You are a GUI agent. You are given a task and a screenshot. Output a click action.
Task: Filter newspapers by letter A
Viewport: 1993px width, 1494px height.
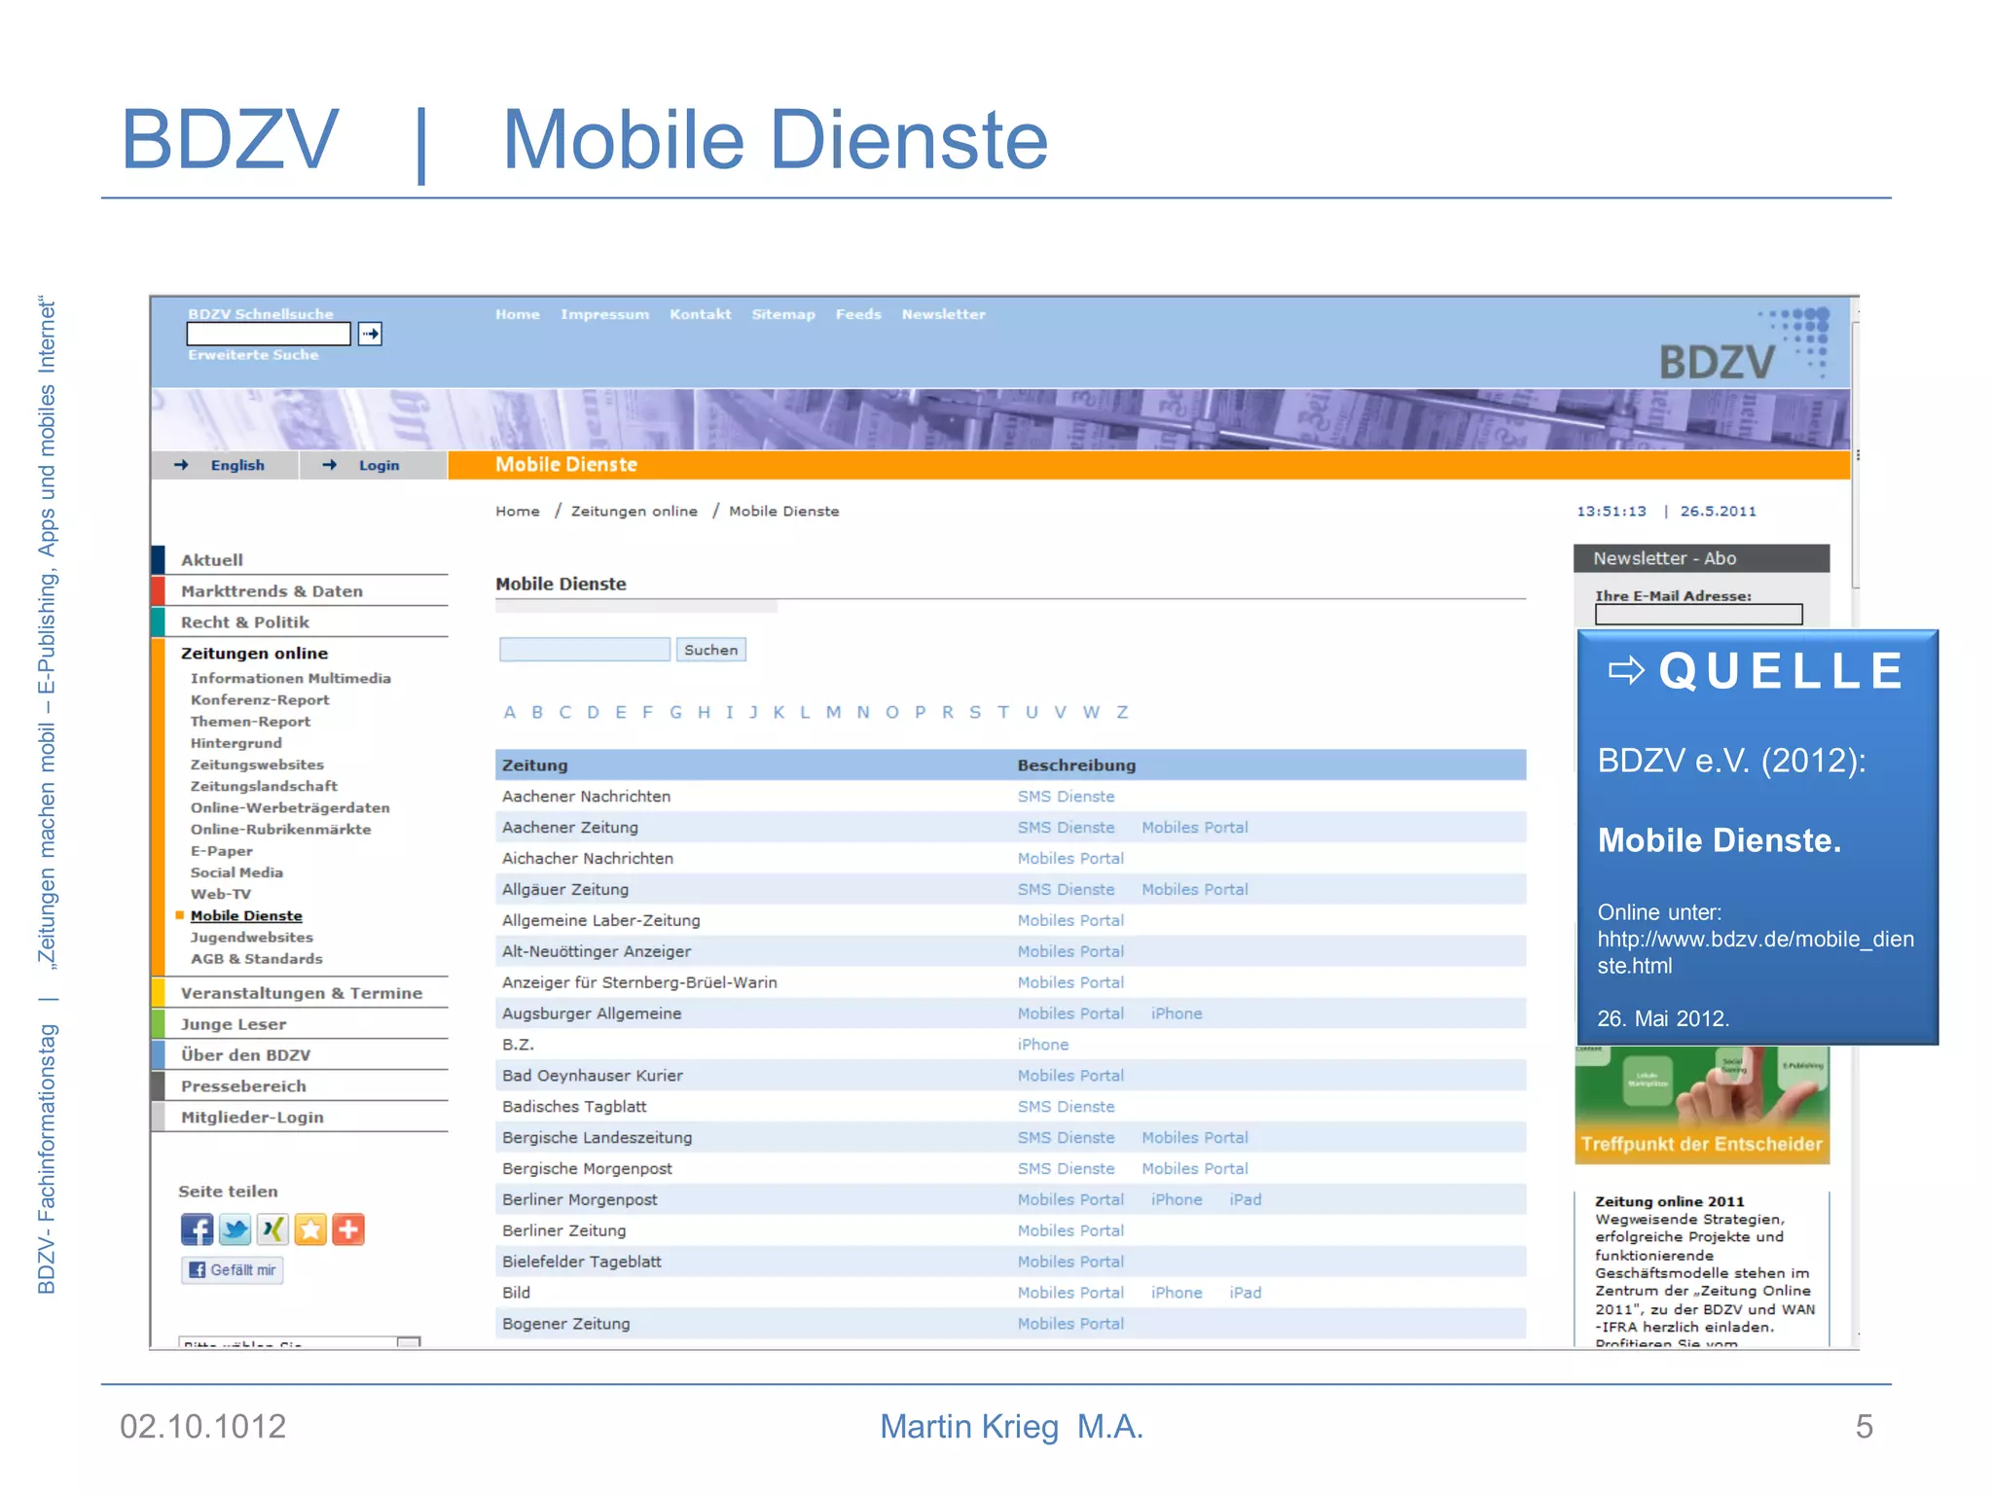[x=509, y=712]
